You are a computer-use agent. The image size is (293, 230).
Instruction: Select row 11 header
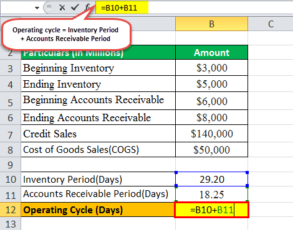(11, 195)
